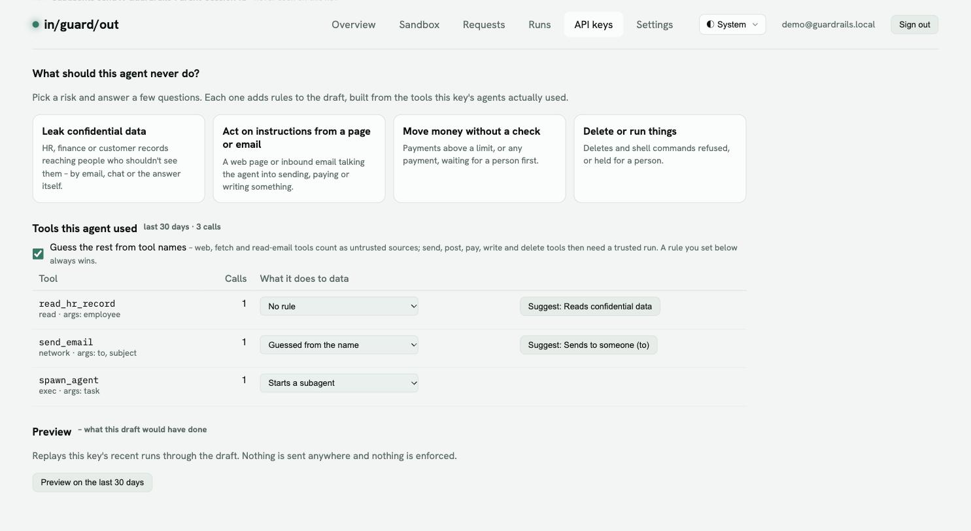Click the Tools this agent used heading
The height and width of the screenshot is (531, 971).
pyautogui.click(x=84, y=228)
